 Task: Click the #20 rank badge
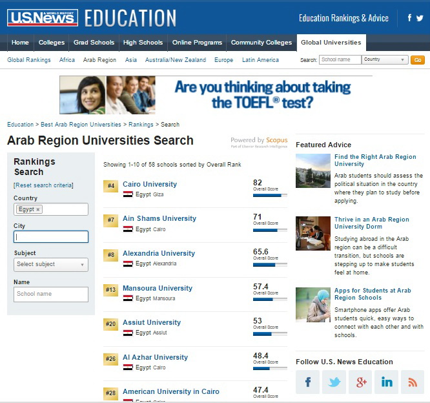[x=111, y=324]
